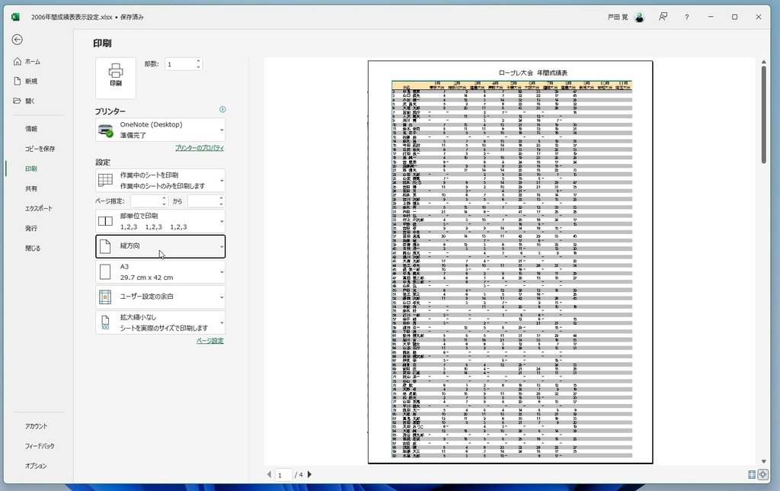Image resolution: width=780 pixels, height=491 pixels.
Task: Decrease the end page number
Action: (x=222, y=204)
